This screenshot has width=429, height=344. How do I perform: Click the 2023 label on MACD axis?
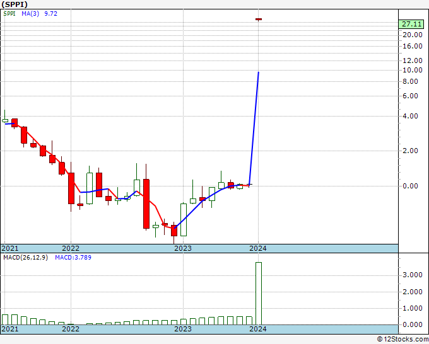point(183,329)
